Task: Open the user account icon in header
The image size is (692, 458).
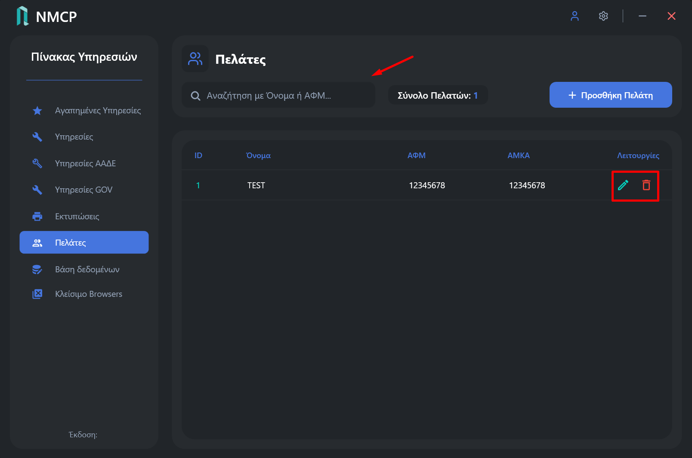Action: pos(575,16)
